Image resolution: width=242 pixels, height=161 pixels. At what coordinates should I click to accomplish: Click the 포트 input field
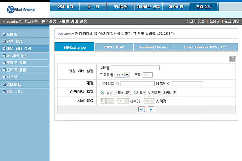pyautogui.click(x=148, y=75)
